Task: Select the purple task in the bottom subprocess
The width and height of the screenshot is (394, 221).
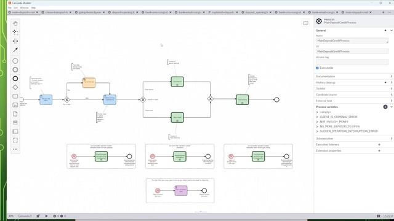Action: coord(181,191)
